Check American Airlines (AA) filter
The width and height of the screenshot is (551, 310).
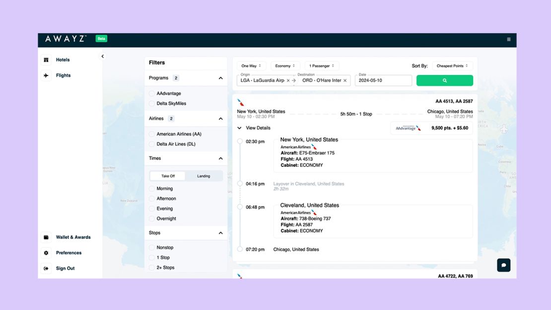pyautogui.click(x=152, y=134)
